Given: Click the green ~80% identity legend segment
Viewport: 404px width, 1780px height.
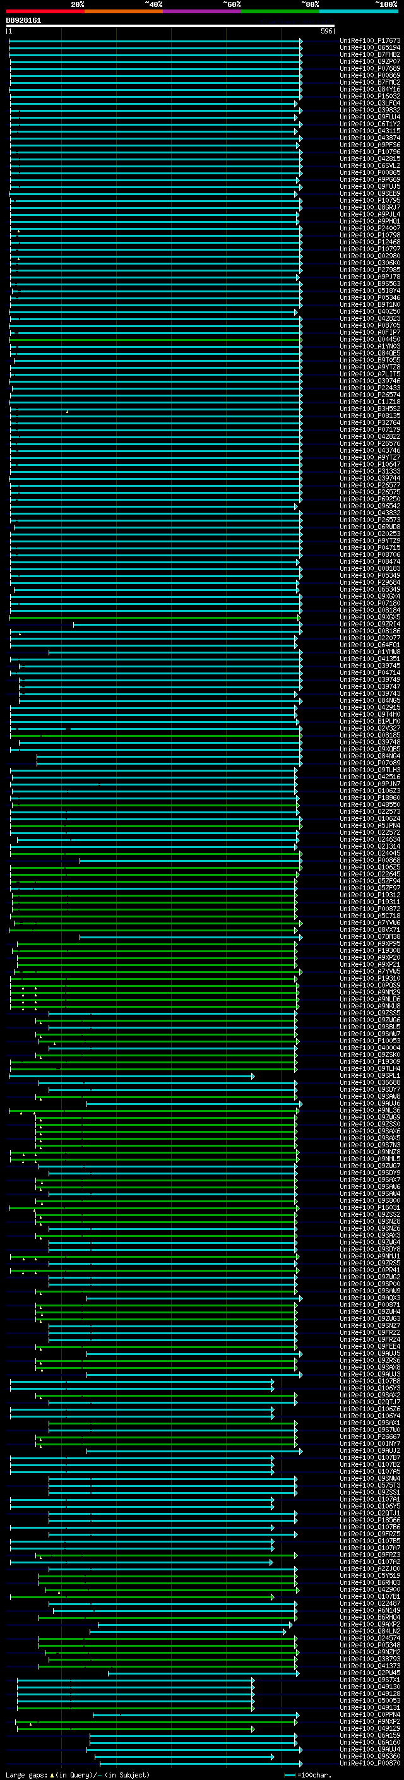Looking at the screenshot, I should [x=280, y=11].
